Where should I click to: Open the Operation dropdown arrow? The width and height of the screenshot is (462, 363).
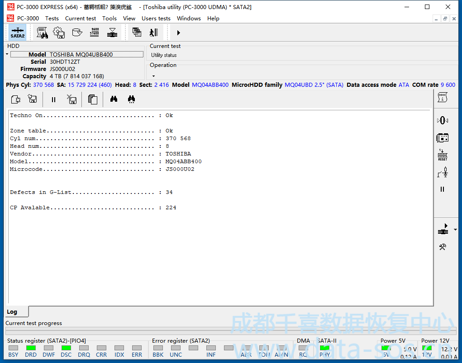pos(153,76)
